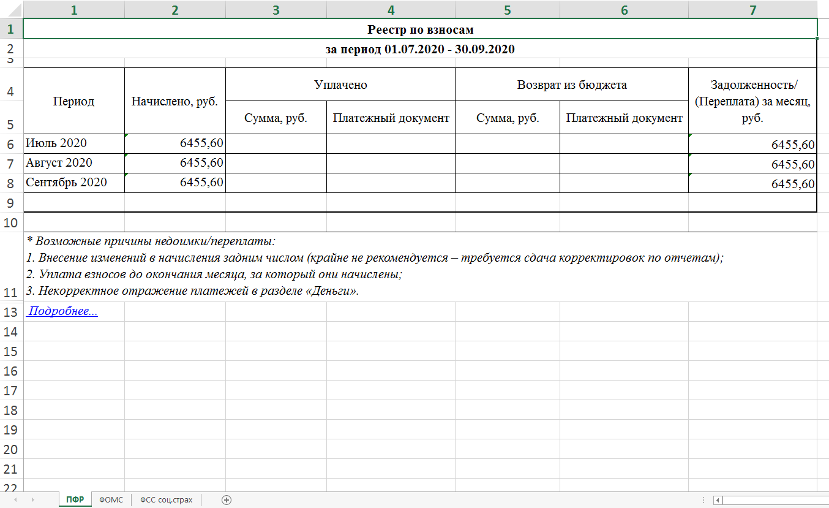
Task: Select Платежный документ under Уплачено
Action: click(x=391, y=118)
